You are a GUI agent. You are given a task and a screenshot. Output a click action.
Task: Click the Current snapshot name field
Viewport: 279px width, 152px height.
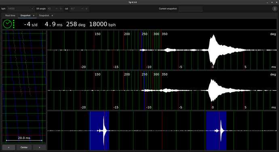click(x=190, y=9)
